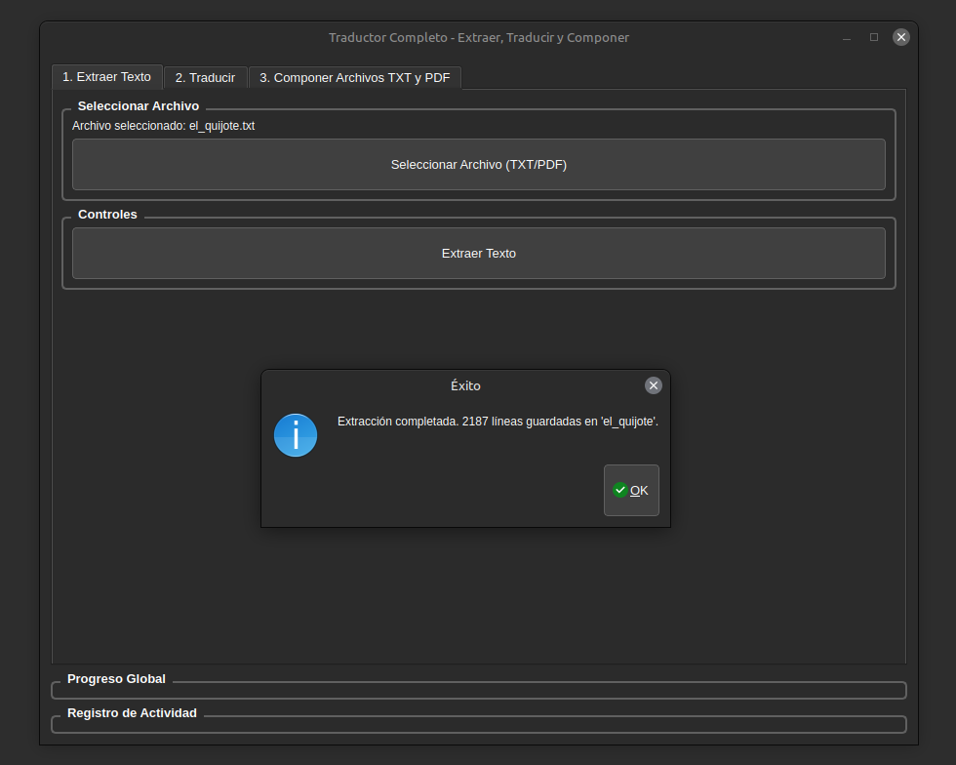The image size is (956, 765).
Task: Click the Seleccionar Archivo group heading
Action: pyautogui.click(x=138, y=105)
